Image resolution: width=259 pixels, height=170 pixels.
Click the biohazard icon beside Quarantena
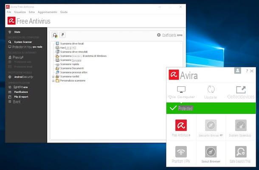[10, 87]
